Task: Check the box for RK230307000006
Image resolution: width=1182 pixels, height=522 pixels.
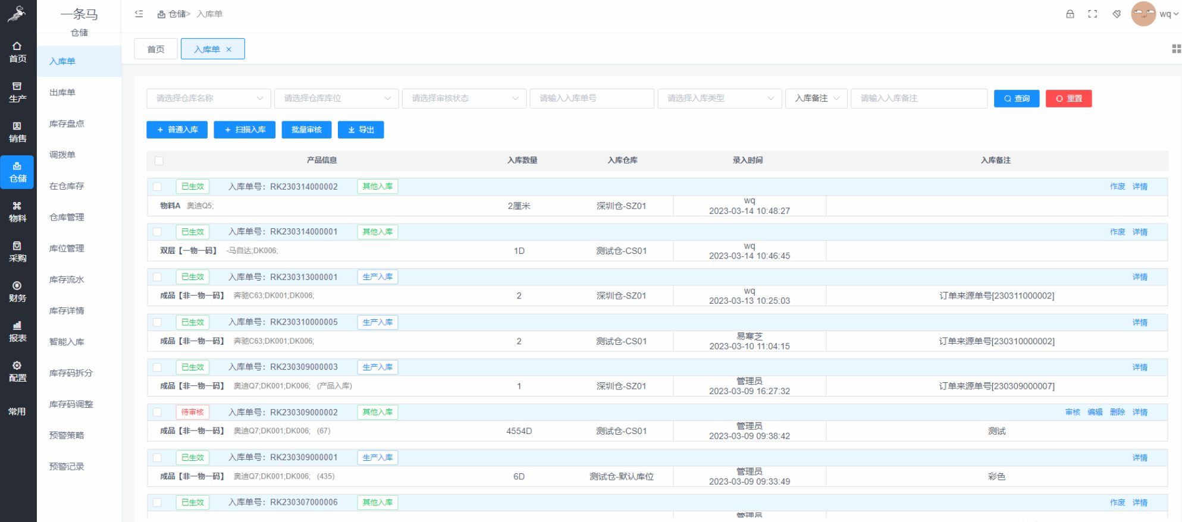Action: (x=157, y=502)
